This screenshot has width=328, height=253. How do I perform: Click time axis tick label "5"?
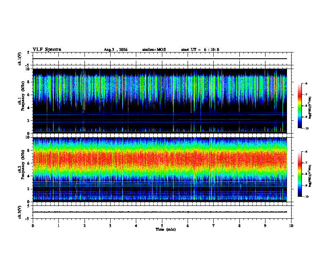pos(162,226)
